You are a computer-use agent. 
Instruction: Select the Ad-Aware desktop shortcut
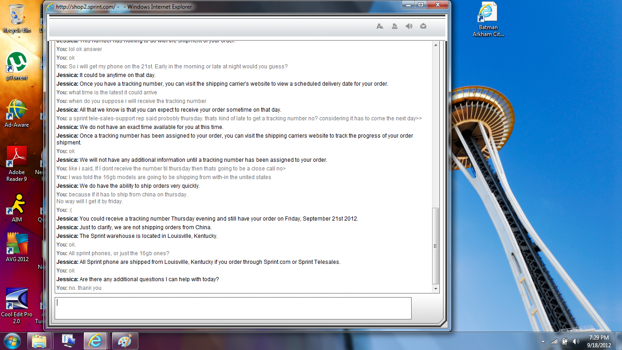pyautogui.click(x=17, y=113)
